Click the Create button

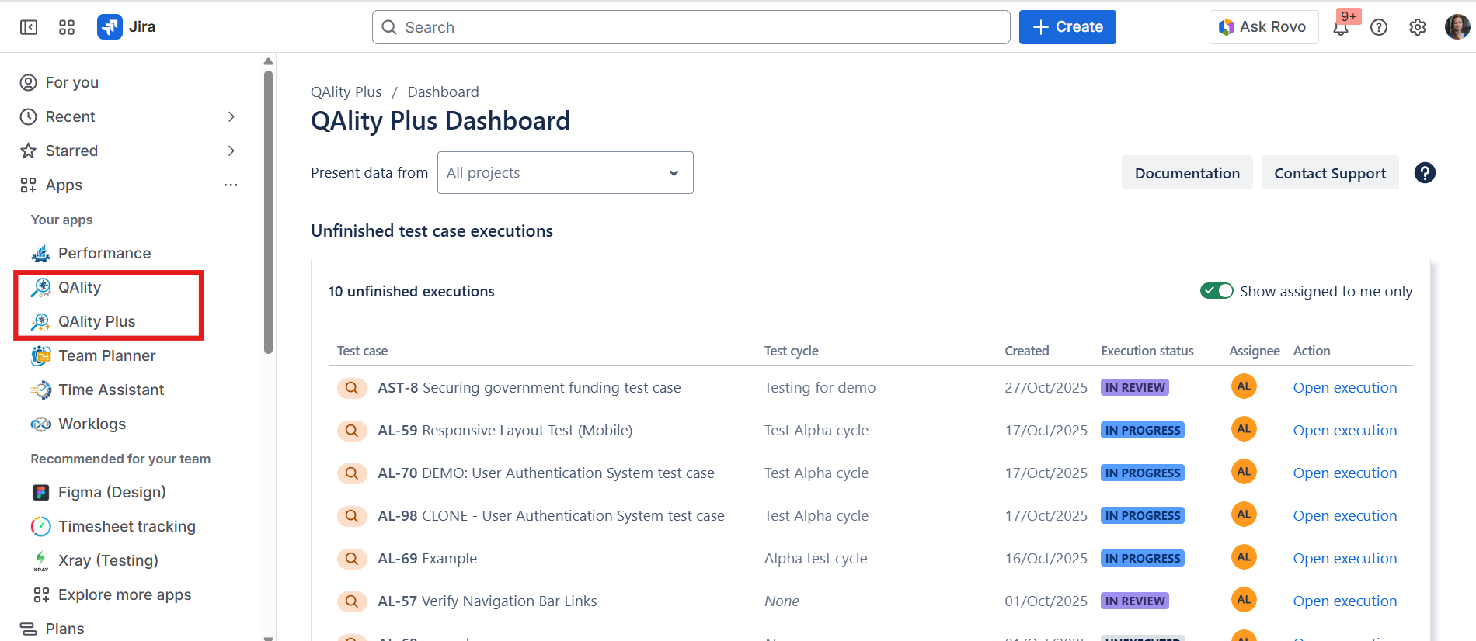[x=1067, y=27]
